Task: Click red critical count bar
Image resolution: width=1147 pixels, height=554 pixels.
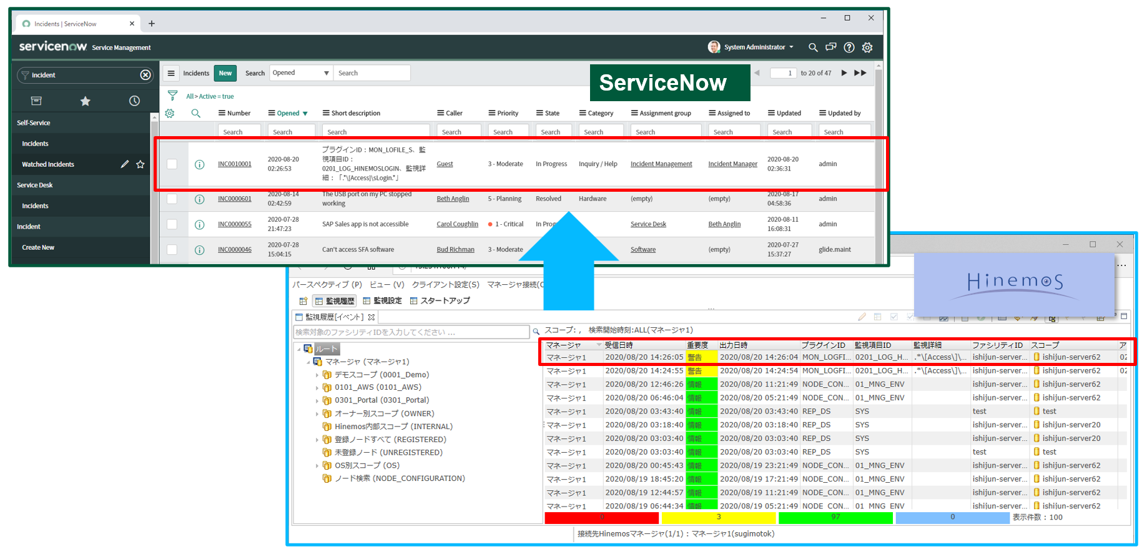Action: 602,518
